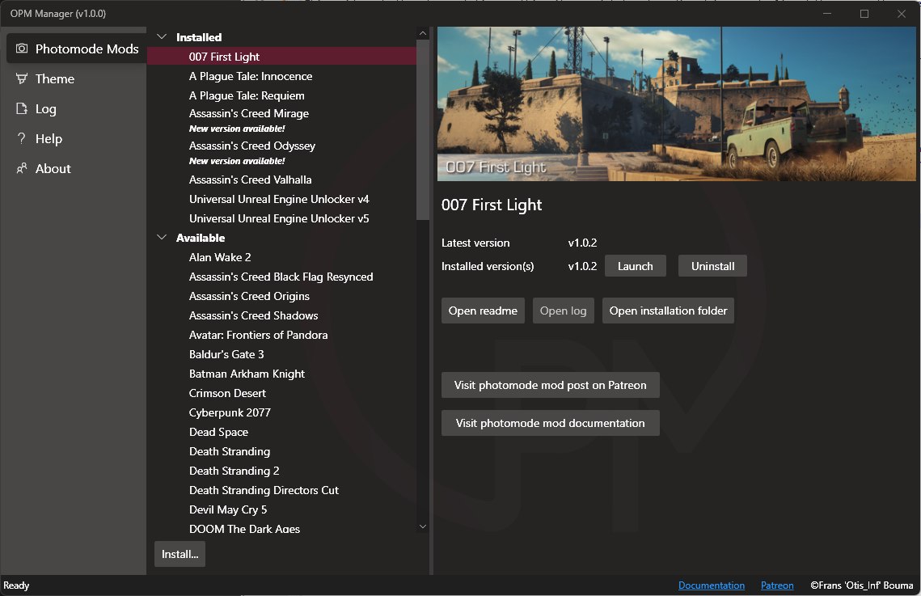The height and width of the screenshot is (596, 921).
Task: Click the Ready status text
Action: click(16, 585)
